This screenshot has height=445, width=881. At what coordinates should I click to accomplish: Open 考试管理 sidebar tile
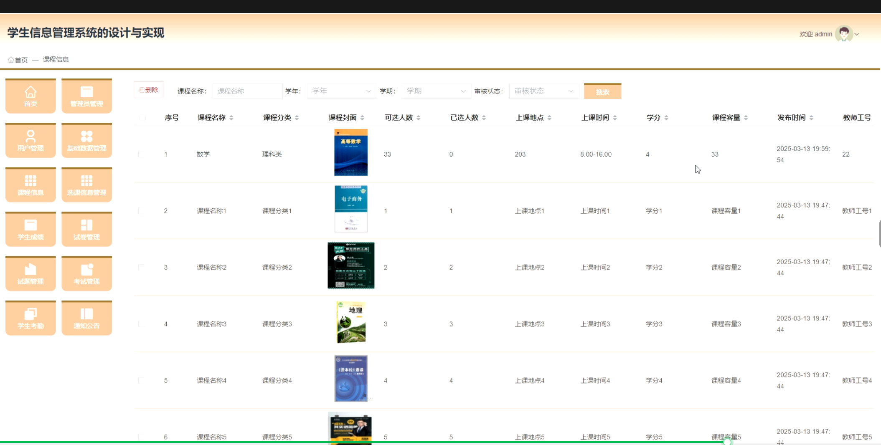(x=86, y=274)
